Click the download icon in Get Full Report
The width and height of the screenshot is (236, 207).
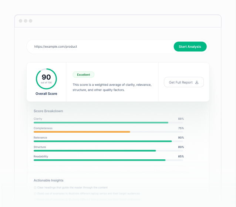(x=197, y=82)
